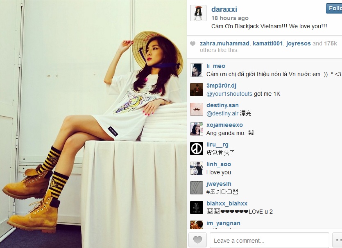This screenshot has height=248, width=342.
Task: Open the daraxxi username link
Action: pyautogui.click(x=224, y=9)
